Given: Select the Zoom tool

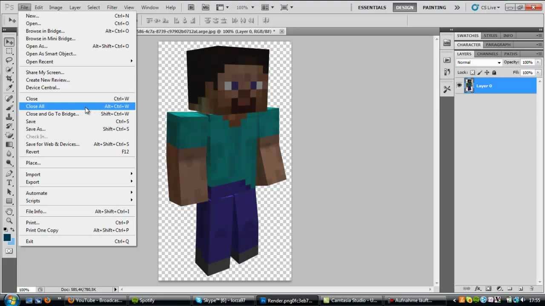Looking at the screenshot, I should click(9, 221).
